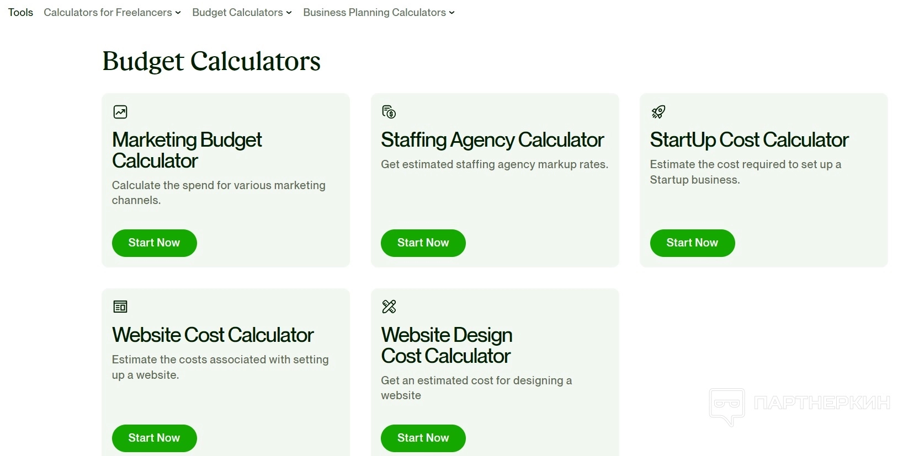919x456 pixels.
Task: Click the Budget Calculators page heading
Action: (x=211, y=61)
